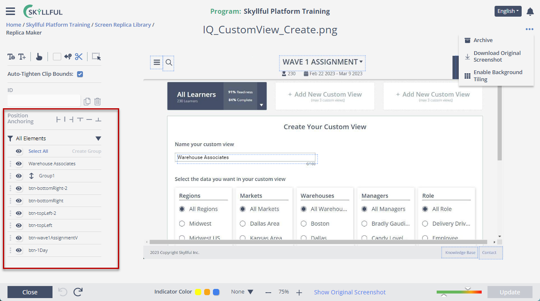
Task: Hide the Warehouse Associates element
Action: [x=19, y=164]
